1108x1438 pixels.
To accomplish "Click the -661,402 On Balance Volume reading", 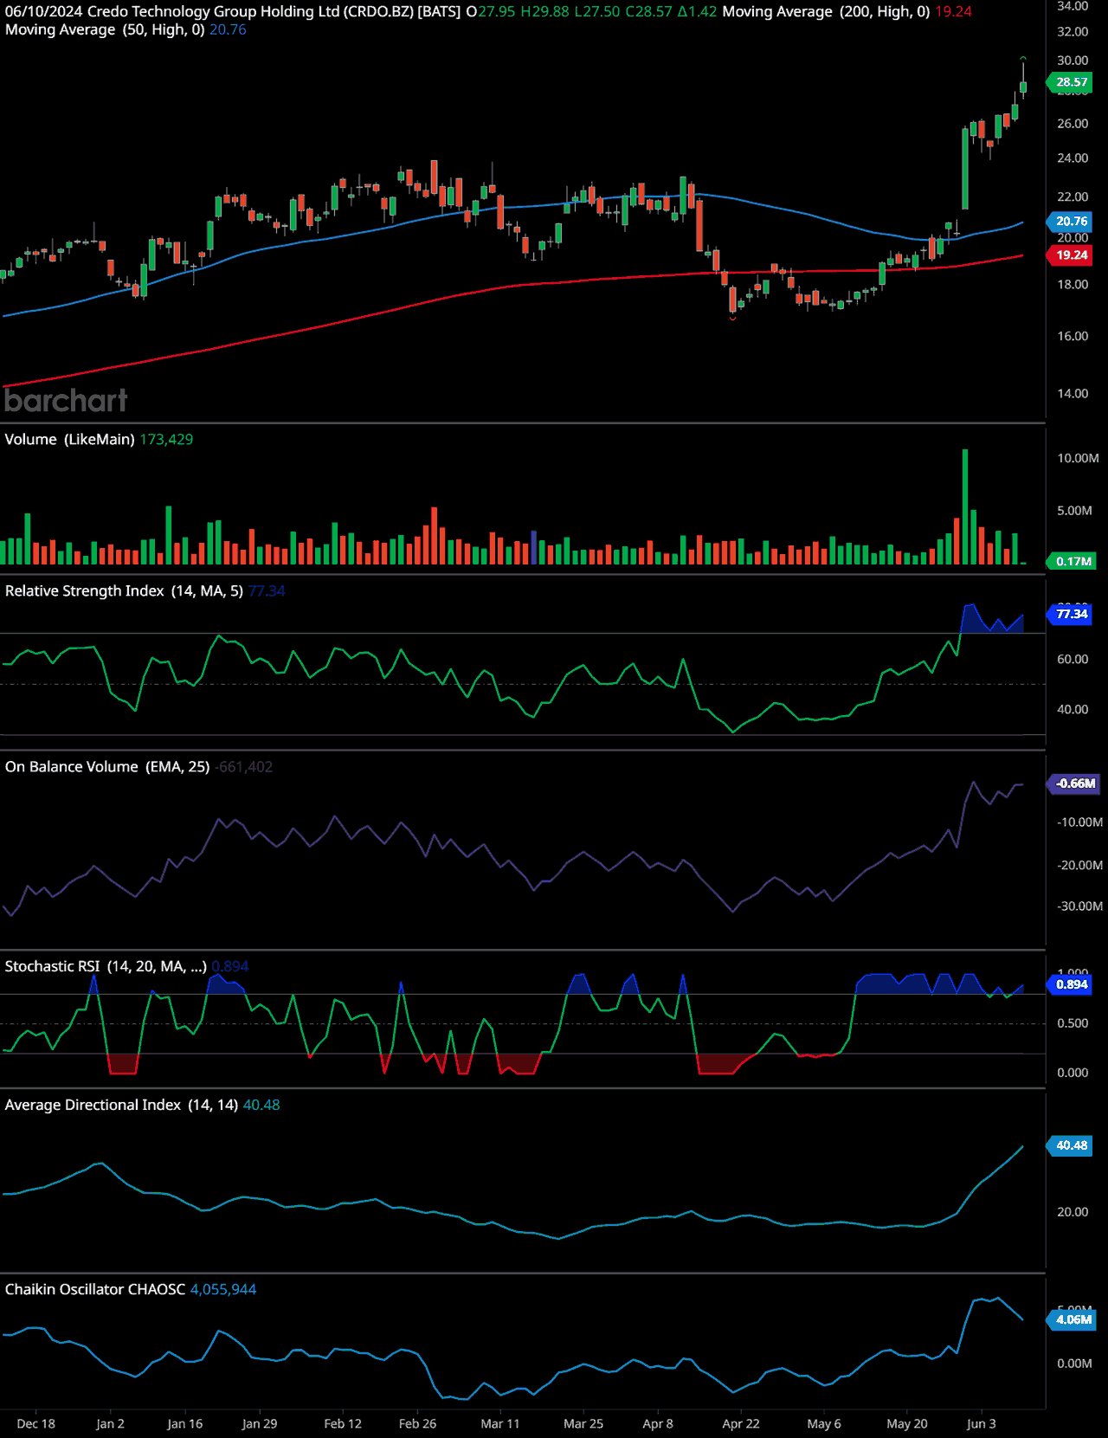I will coord(243,766).
